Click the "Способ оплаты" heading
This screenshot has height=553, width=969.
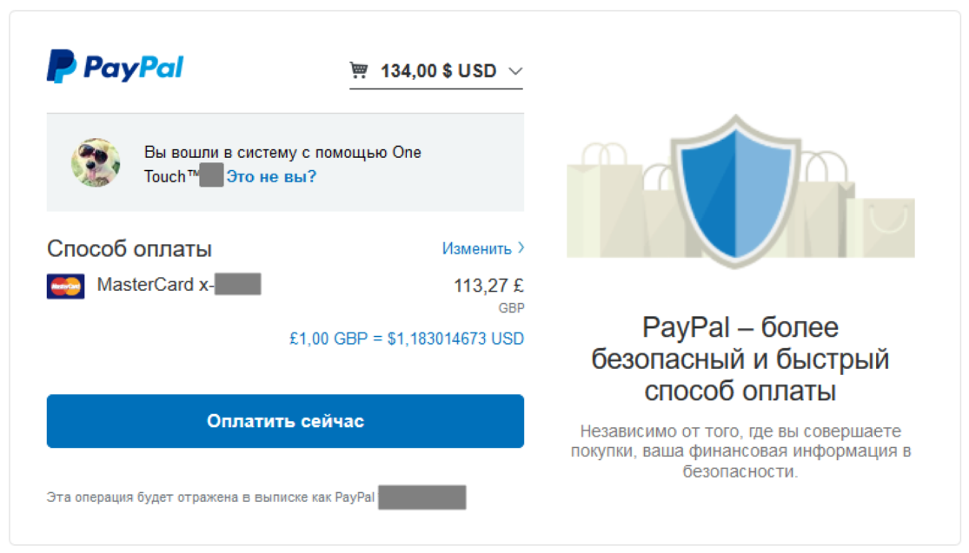(129, 249)
